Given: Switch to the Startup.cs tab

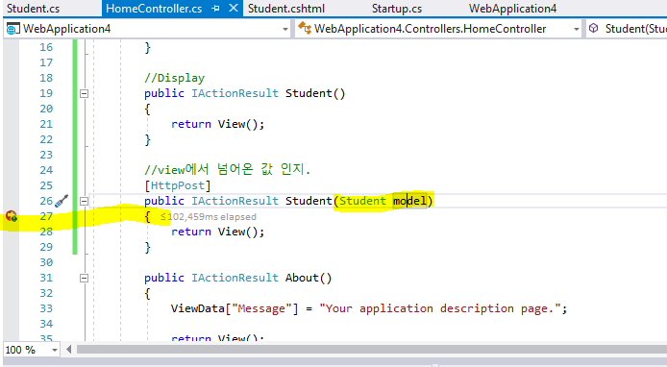Looking at the screenshot, I should click(397, 9).
